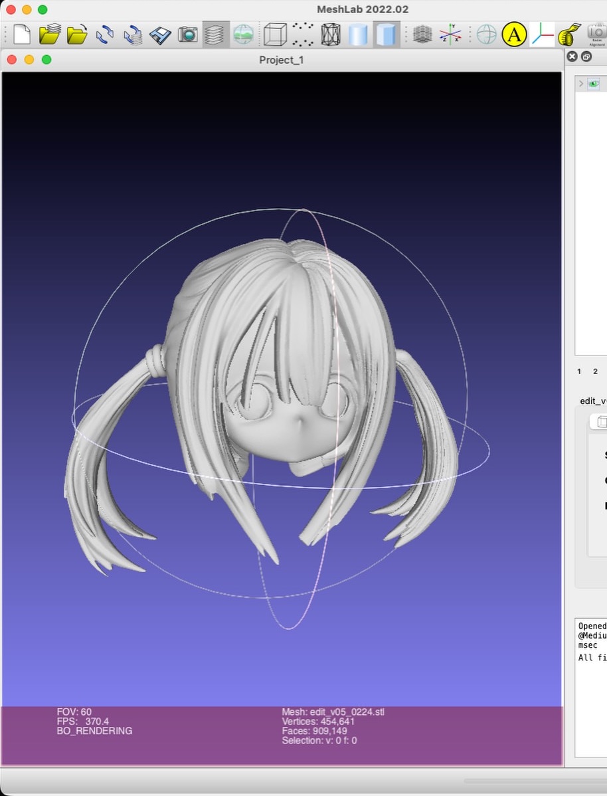Close the layer dock panel
The image size is (607, 796).
tap(572, 56)
